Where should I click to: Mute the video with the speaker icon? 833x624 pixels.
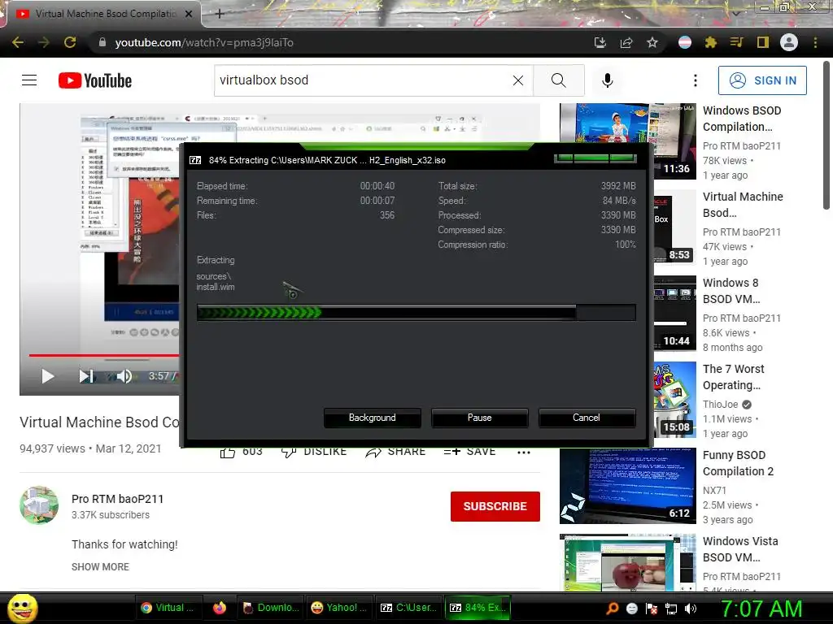tap(124, 376)
